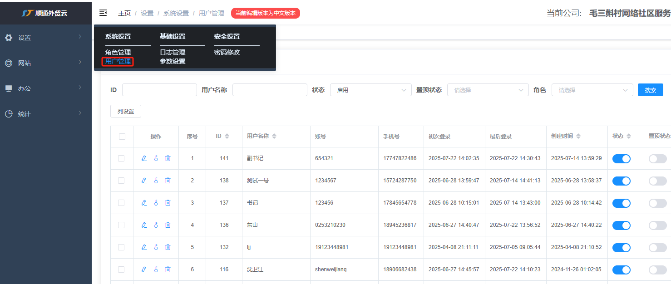Click the key icon in 东山 row
This screenshot has height=284, width=671.
(156, 225)
